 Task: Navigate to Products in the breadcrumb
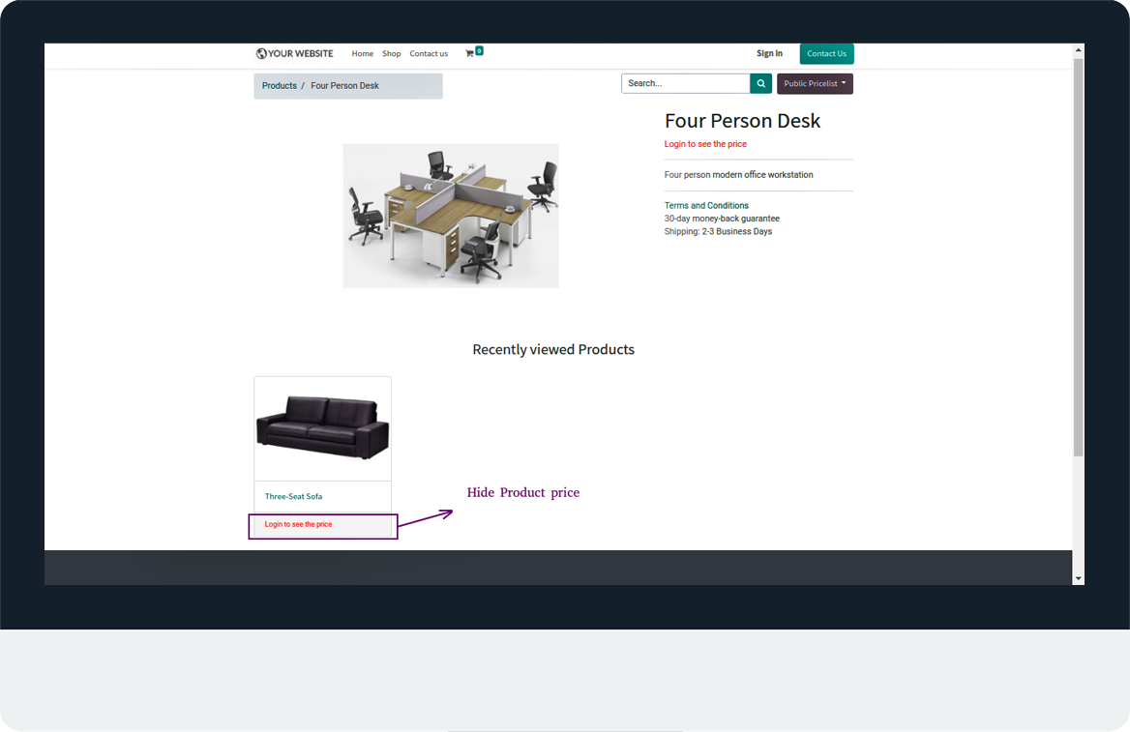pyautogui.click(x=279, y=86)
